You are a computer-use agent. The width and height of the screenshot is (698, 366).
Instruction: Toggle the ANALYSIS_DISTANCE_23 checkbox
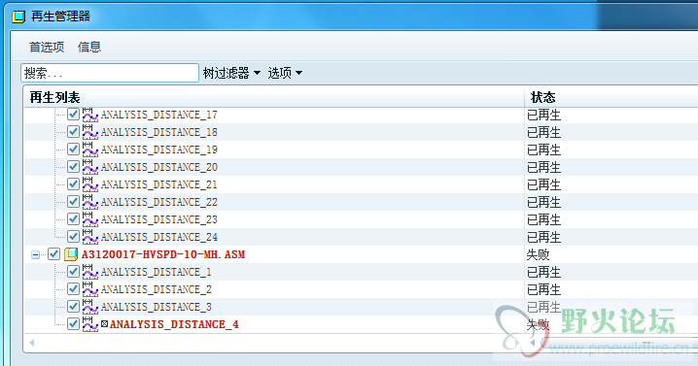click(x=73, y=219)
